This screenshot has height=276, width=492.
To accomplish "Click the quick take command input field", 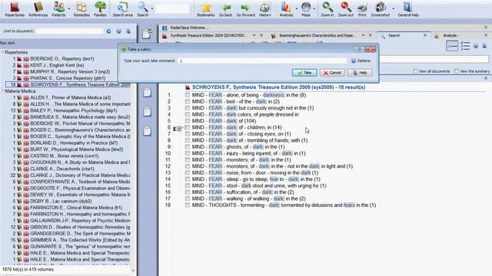I will point(262,61).
